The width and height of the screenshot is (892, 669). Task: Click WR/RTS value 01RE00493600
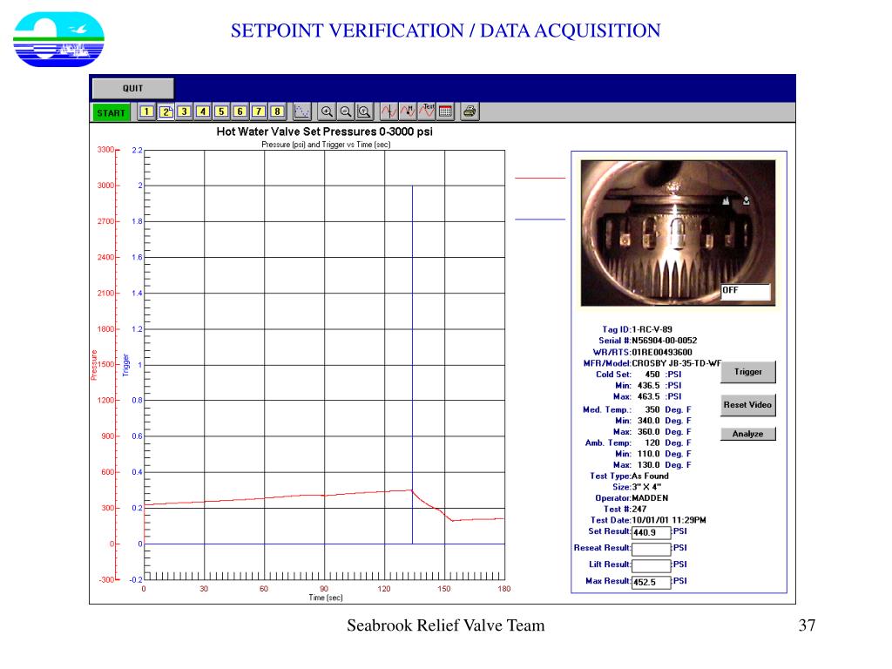pos(662,352)
